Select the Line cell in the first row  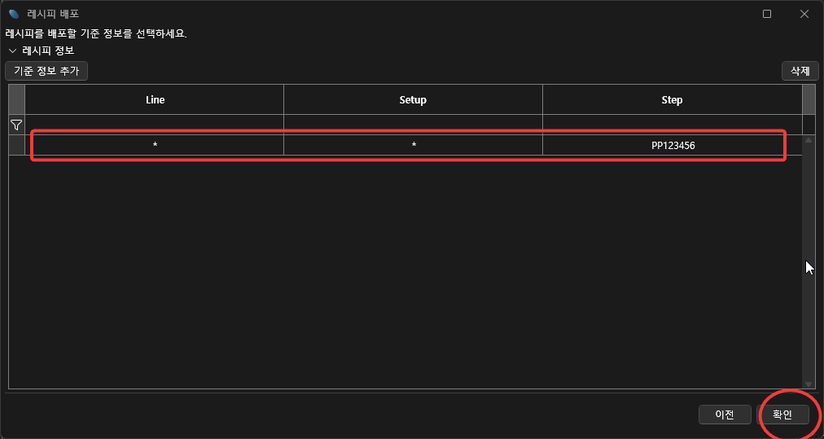click(155, 145)
